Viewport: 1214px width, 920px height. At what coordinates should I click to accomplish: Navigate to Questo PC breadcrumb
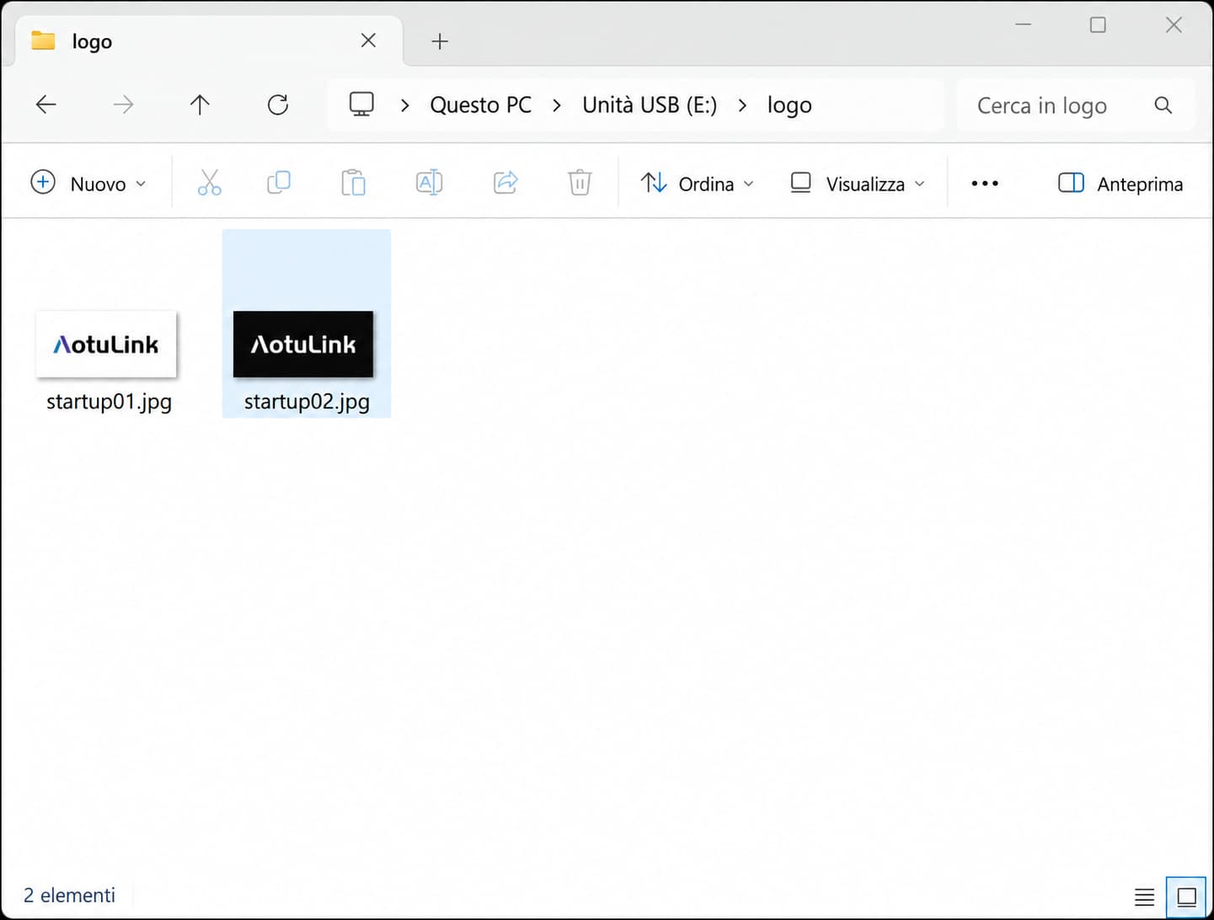481,105
